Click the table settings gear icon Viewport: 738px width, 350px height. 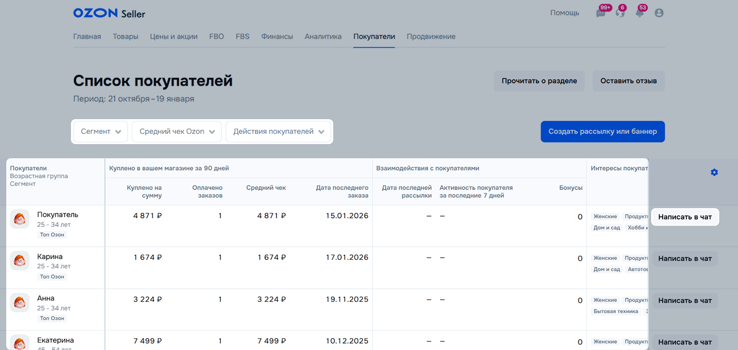coord(714,172)
